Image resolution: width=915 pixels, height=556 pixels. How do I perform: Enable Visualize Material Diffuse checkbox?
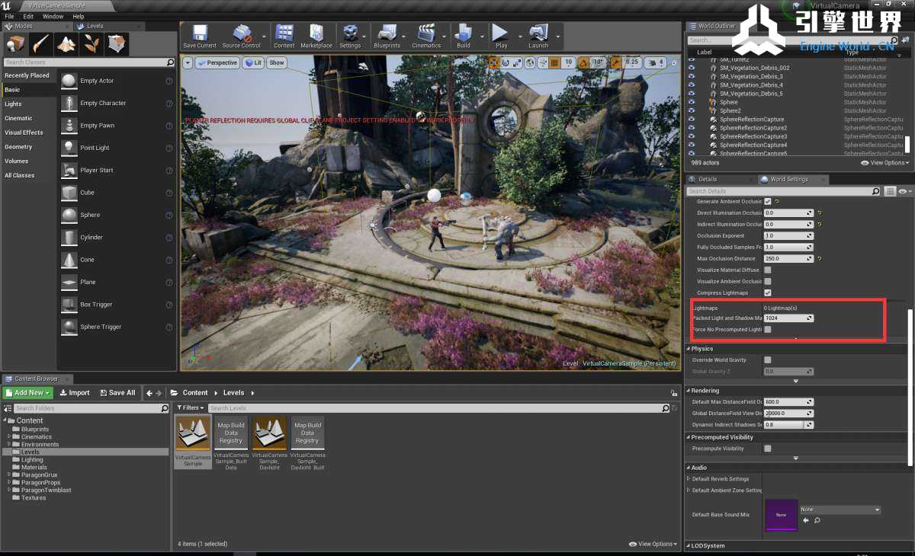click(768, 270)
